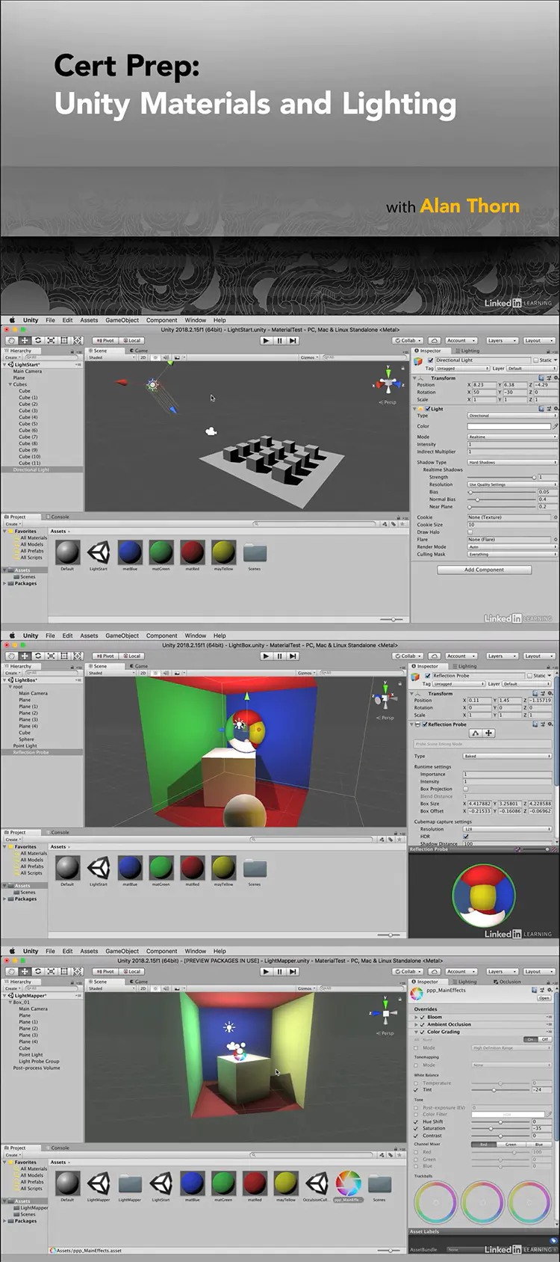
Task: Toggle Draw Halo checkbox in top Inspector
Action: coord(470,532)
